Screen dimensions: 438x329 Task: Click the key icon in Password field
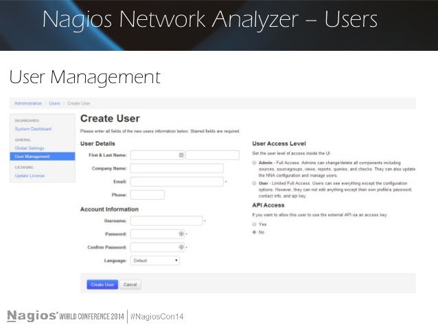click(181, 234)
